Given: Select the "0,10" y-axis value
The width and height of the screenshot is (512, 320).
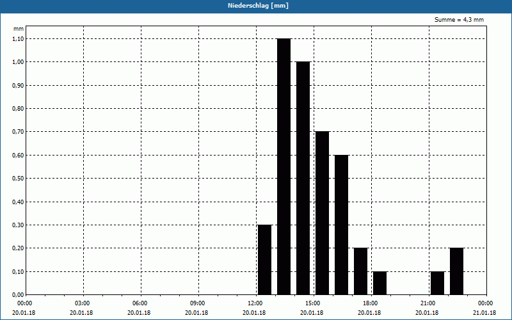Looking at the screenshot, I should (x=18, y=272).
